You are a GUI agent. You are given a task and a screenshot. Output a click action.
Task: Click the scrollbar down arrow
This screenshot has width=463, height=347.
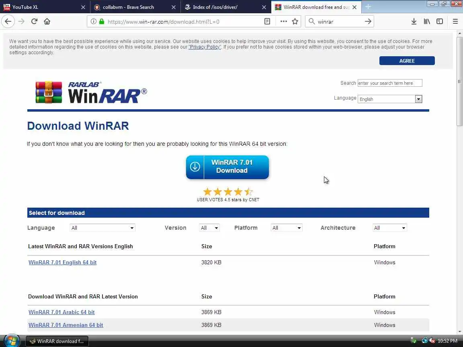tap(459, 332)
